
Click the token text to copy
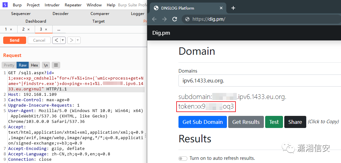pyautogui.click(x=206, y=107)
